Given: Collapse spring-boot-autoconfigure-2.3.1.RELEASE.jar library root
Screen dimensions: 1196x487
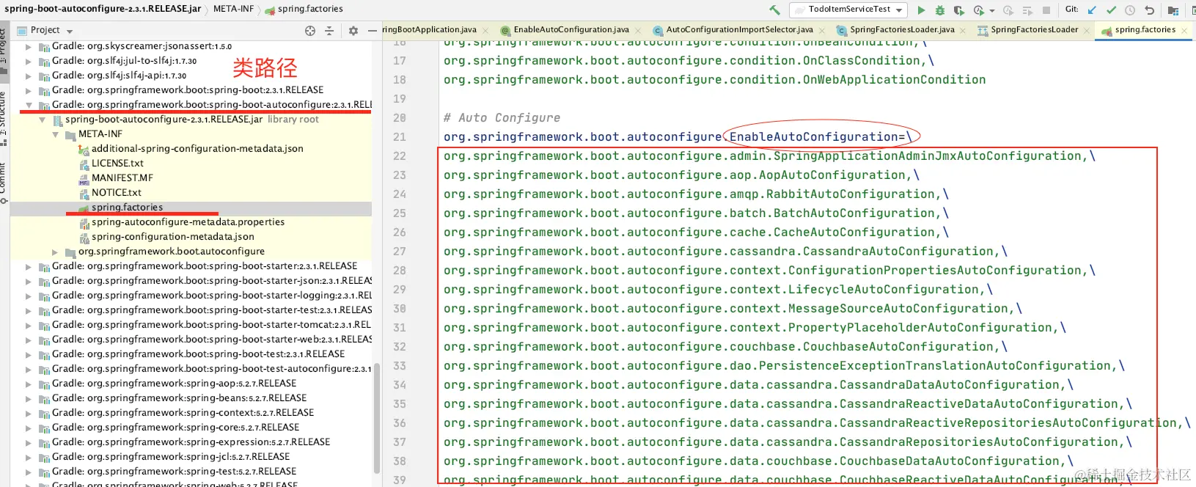Looking at the screenshot, I should coord(42,120).
